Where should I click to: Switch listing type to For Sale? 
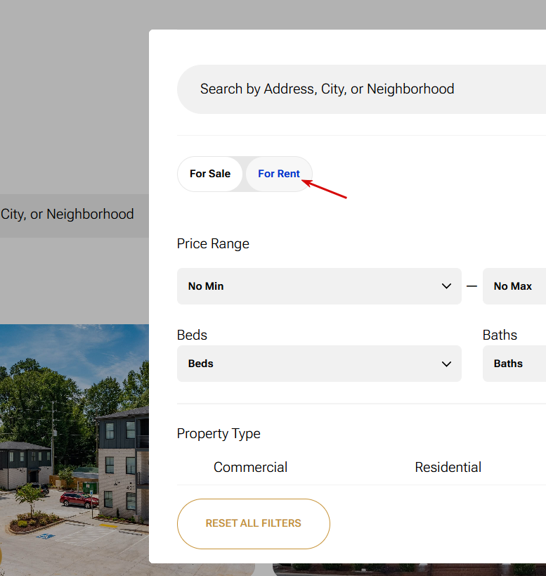(210, 174)
